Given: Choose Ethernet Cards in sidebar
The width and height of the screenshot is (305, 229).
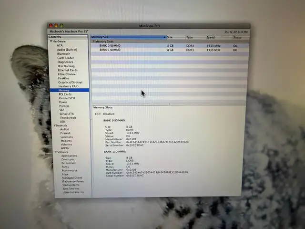Looking at the screenshot, I should 68,70.
